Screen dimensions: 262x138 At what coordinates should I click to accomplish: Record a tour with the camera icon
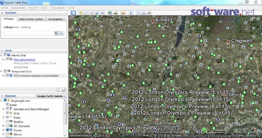pyautogui.click(x=103, y=13)
